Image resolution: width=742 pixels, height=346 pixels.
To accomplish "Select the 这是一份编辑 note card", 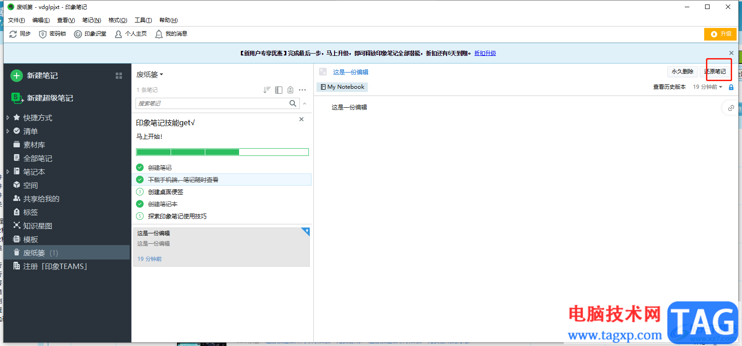I will [222, 247].
